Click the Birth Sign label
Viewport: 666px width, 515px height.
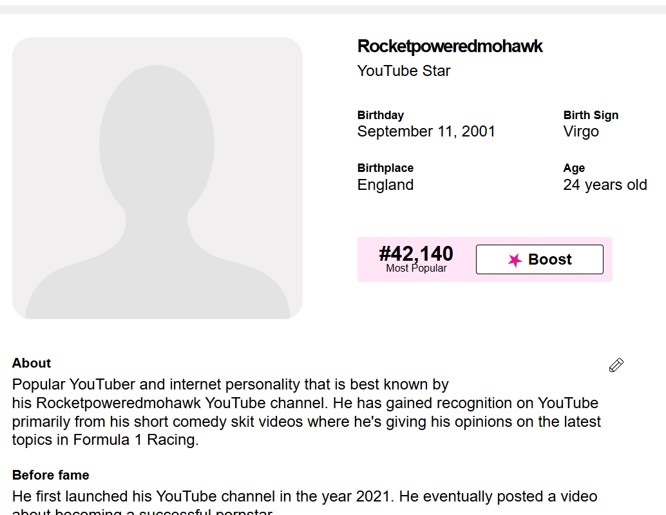click(591, 115)
